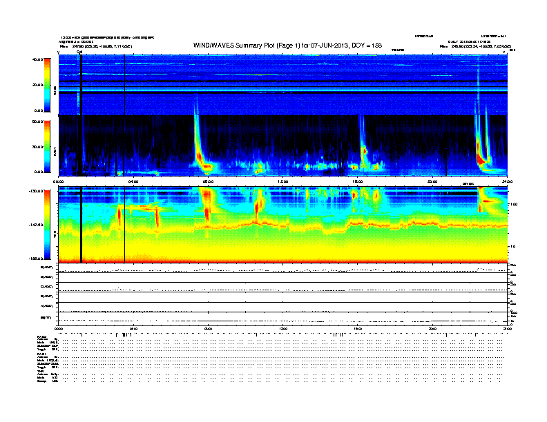Click the 16:00 tick label under RAD1 spectrogram

[x=358, y=181]
